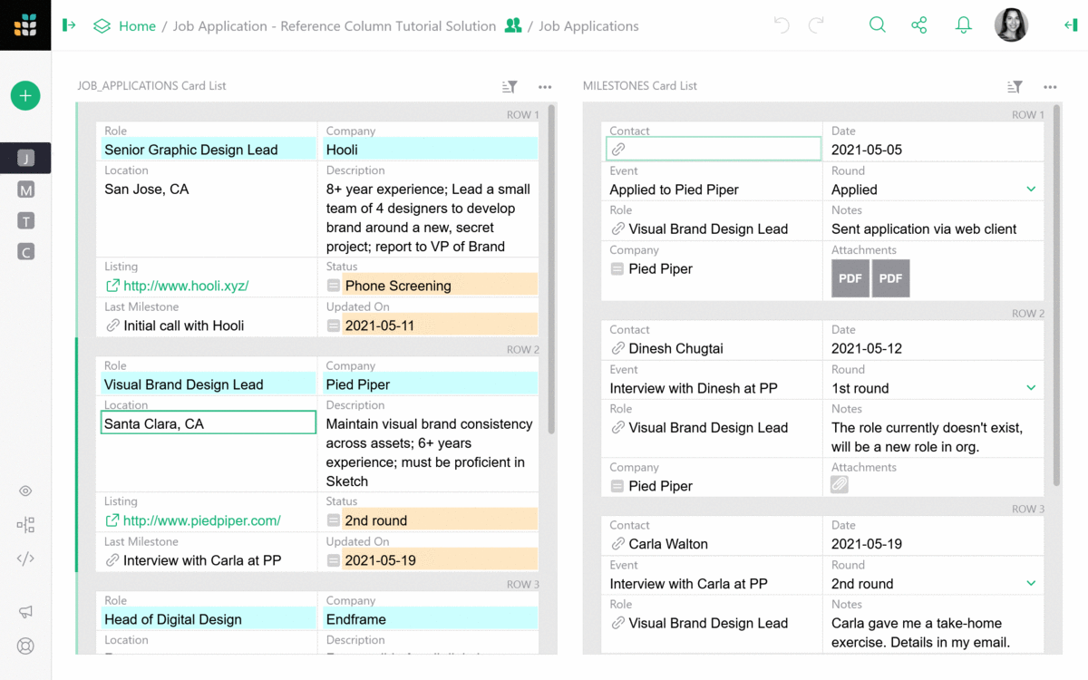The image size is (1088, 680).
Task: Go to Home in the breadcrumb
Action: [137, 26]
